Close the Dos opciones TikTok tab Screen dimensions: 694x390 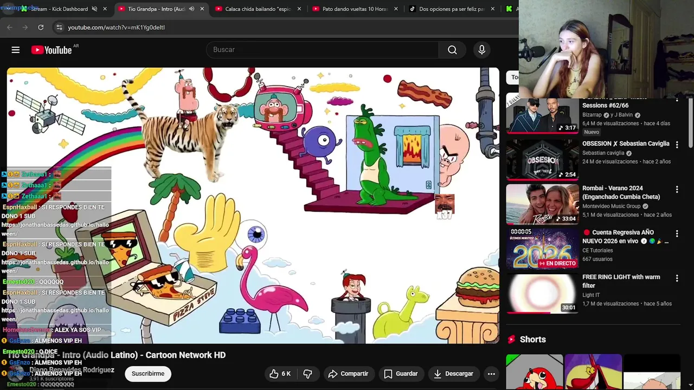[492, 9]
